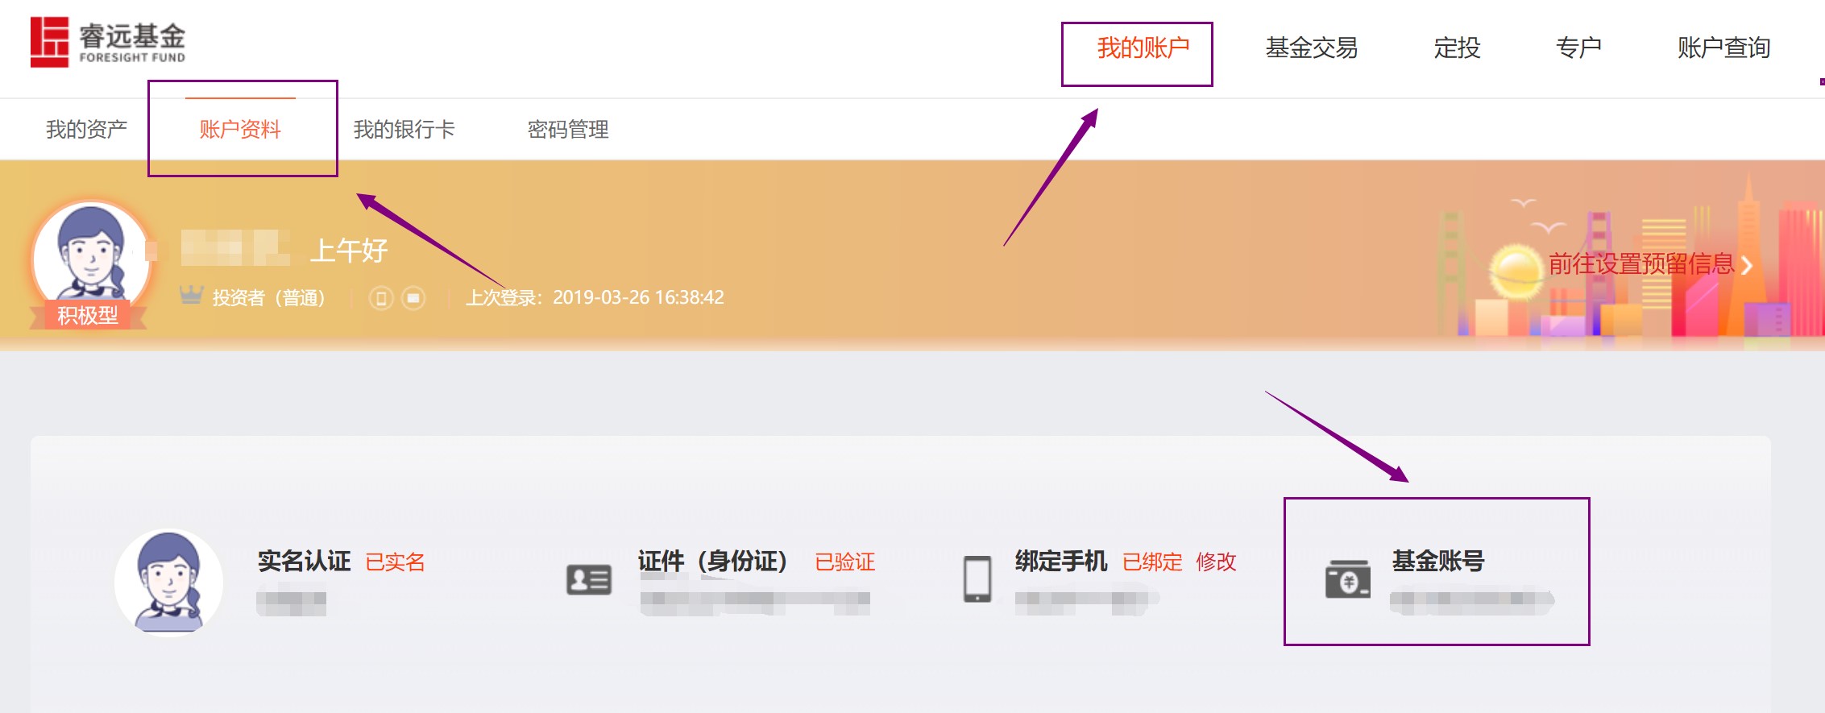Open the 基金交易 top menu
The height and width of the screenshot is (713, 1825).
(1311, 48)
